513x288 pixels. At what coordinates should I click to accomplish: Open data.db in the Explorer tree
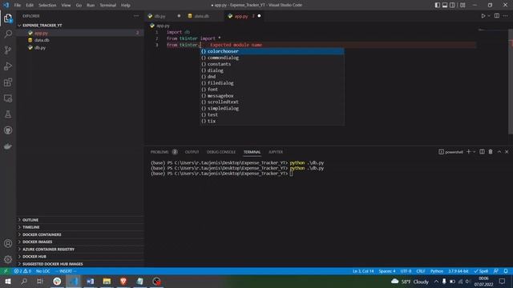[42, 40]
